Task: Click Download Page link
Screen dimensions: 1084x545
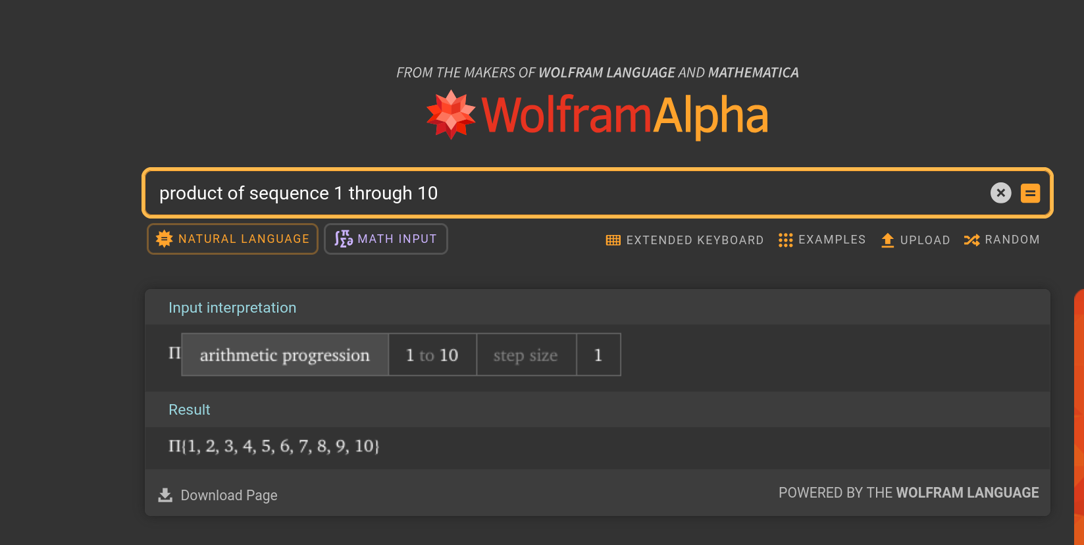Action: click(218, 495)
